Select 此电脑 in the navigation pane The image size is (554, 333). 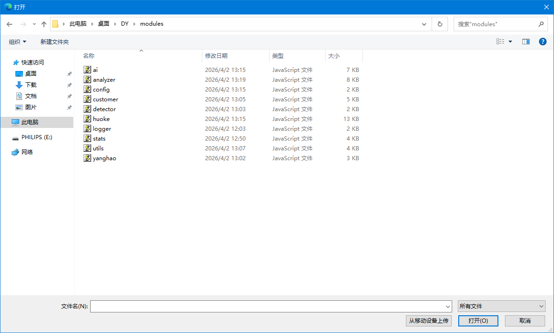pyautogui.click(x=29, y=122)
